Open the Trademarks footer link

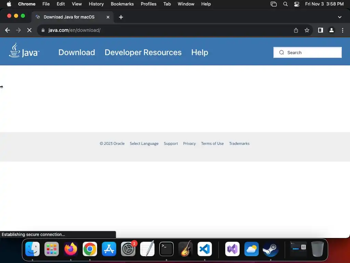239,143
